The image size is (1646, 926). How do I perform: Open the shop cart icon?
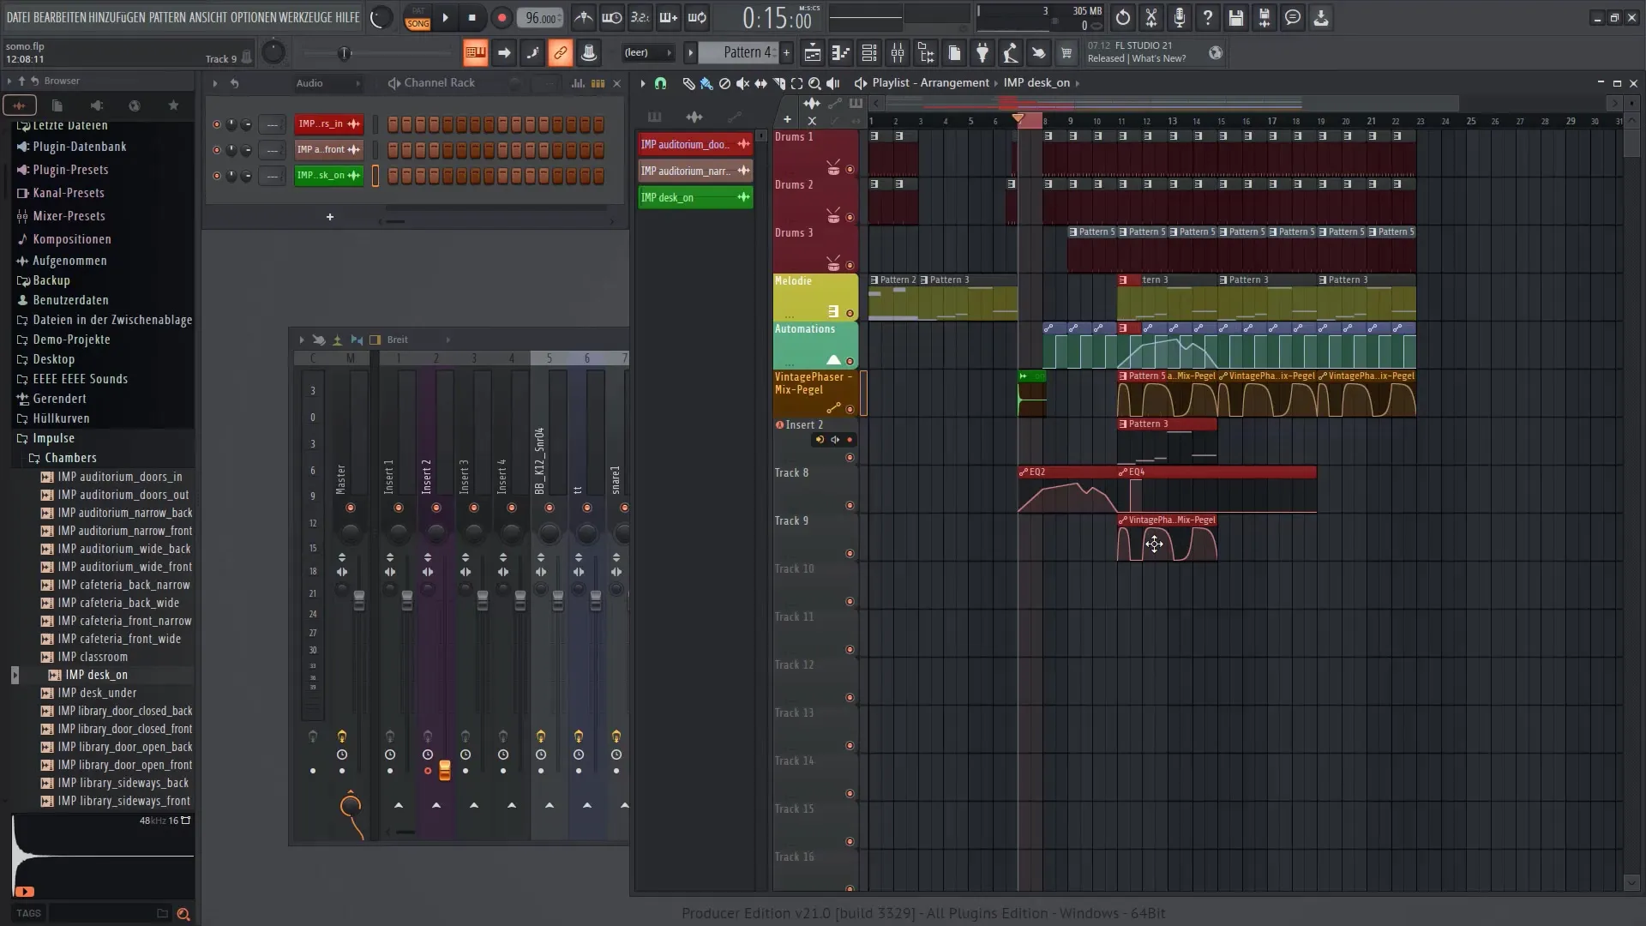tap(1066, 53)
